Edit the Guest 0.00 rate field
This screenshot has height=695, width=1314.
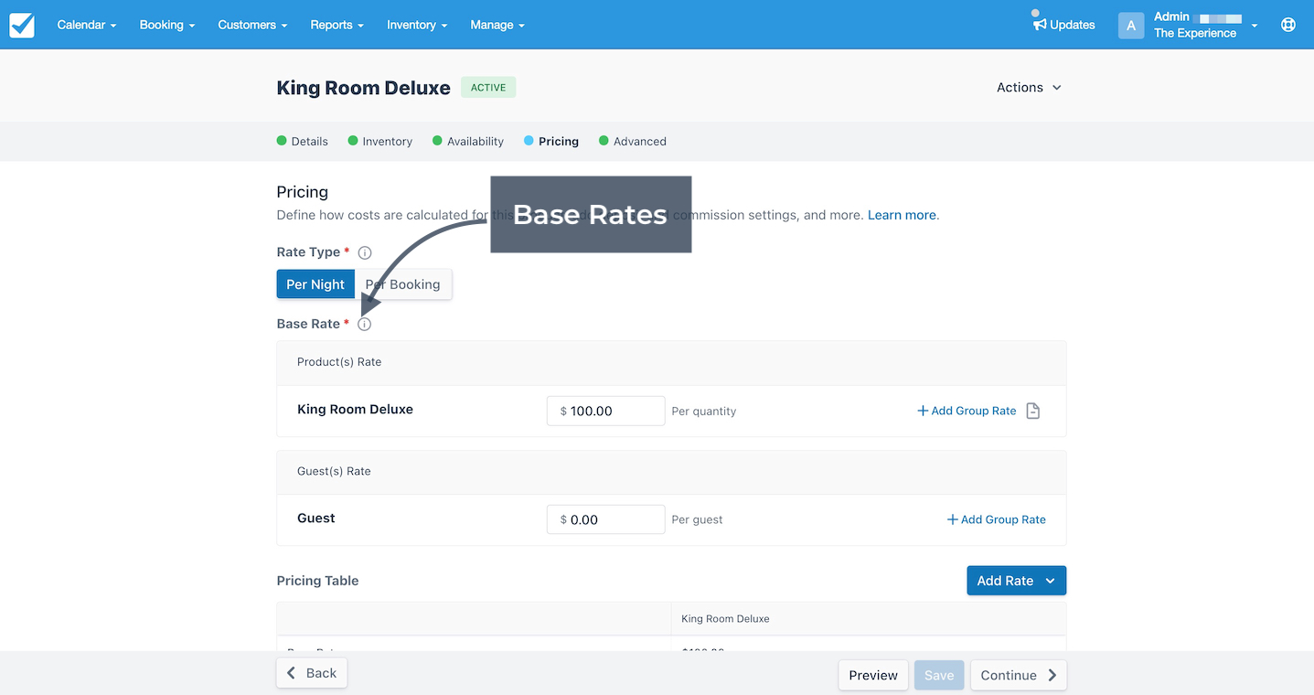click(x=605, y=519)
